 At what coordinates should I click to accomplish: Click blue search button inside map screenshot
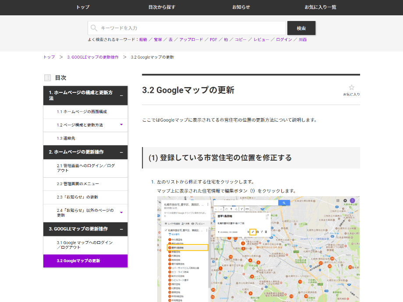tap(284, 203)
